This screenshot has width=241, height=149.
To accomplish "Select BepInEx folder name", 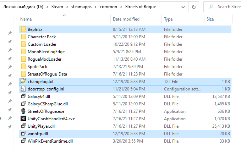I will tap(35, 29).
